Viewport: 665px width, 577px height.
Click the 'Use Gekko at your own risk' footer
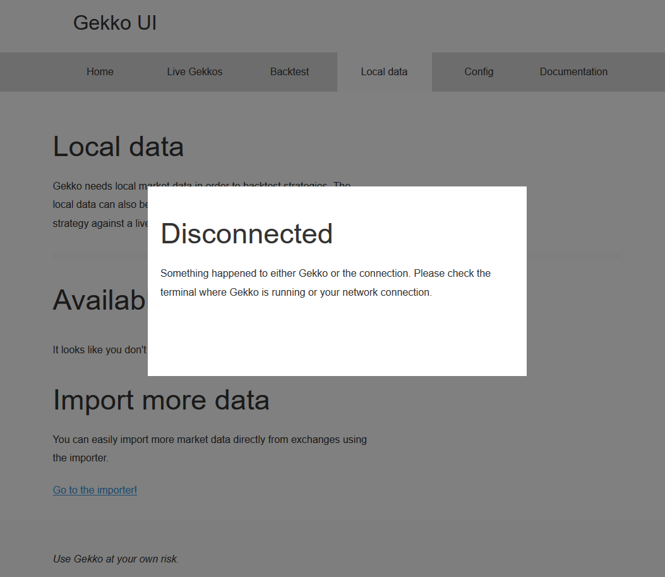[116, 559]
